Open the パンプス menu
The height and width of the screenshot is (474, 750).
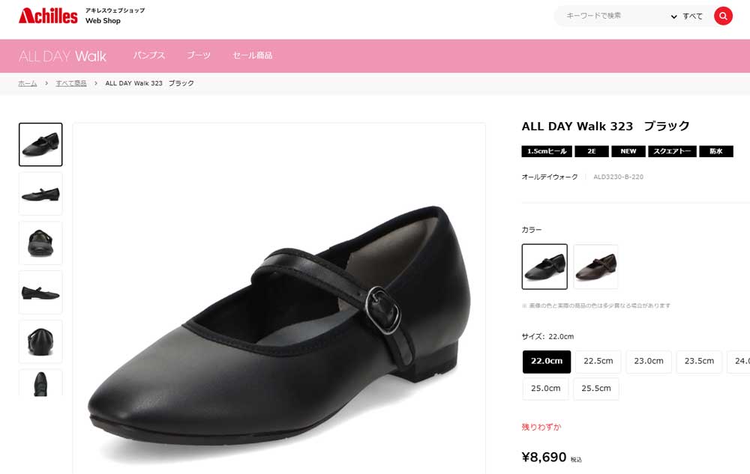[149, 55]
